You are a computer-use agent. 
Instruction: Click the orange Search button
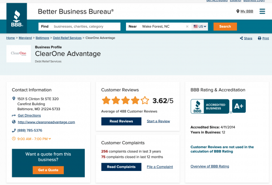coord(225,27)
